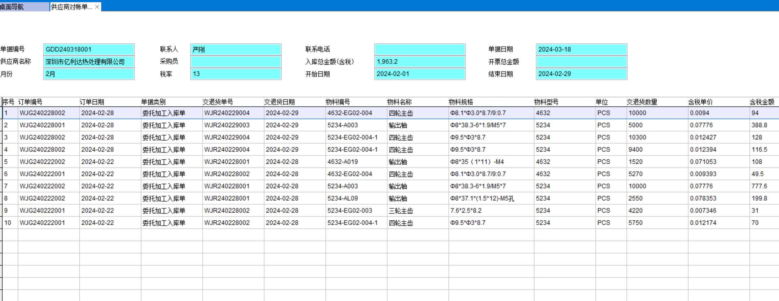
Task: Click the 联系人 field with 严刚
Action: [x=236, y=49]
